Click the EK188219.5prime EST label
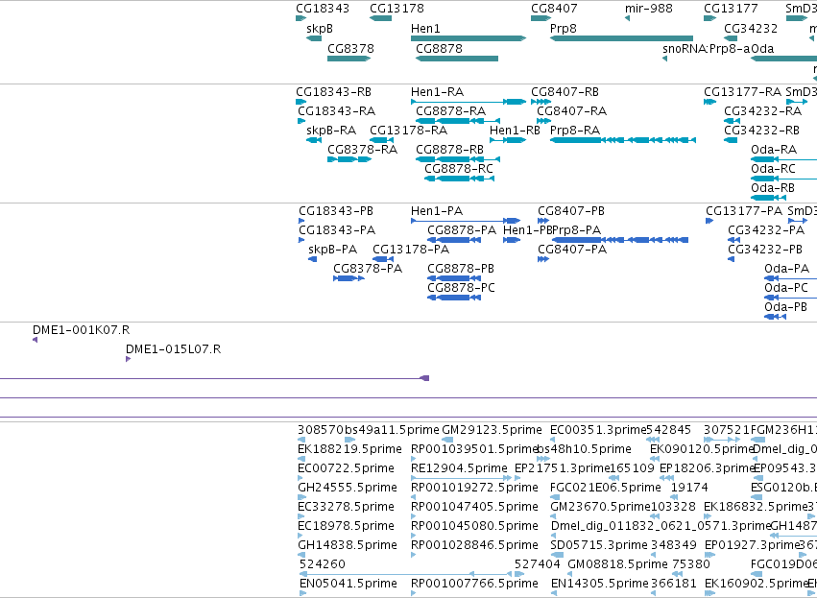The height and width of the screenshot is (598, 817). coord(349,449)
